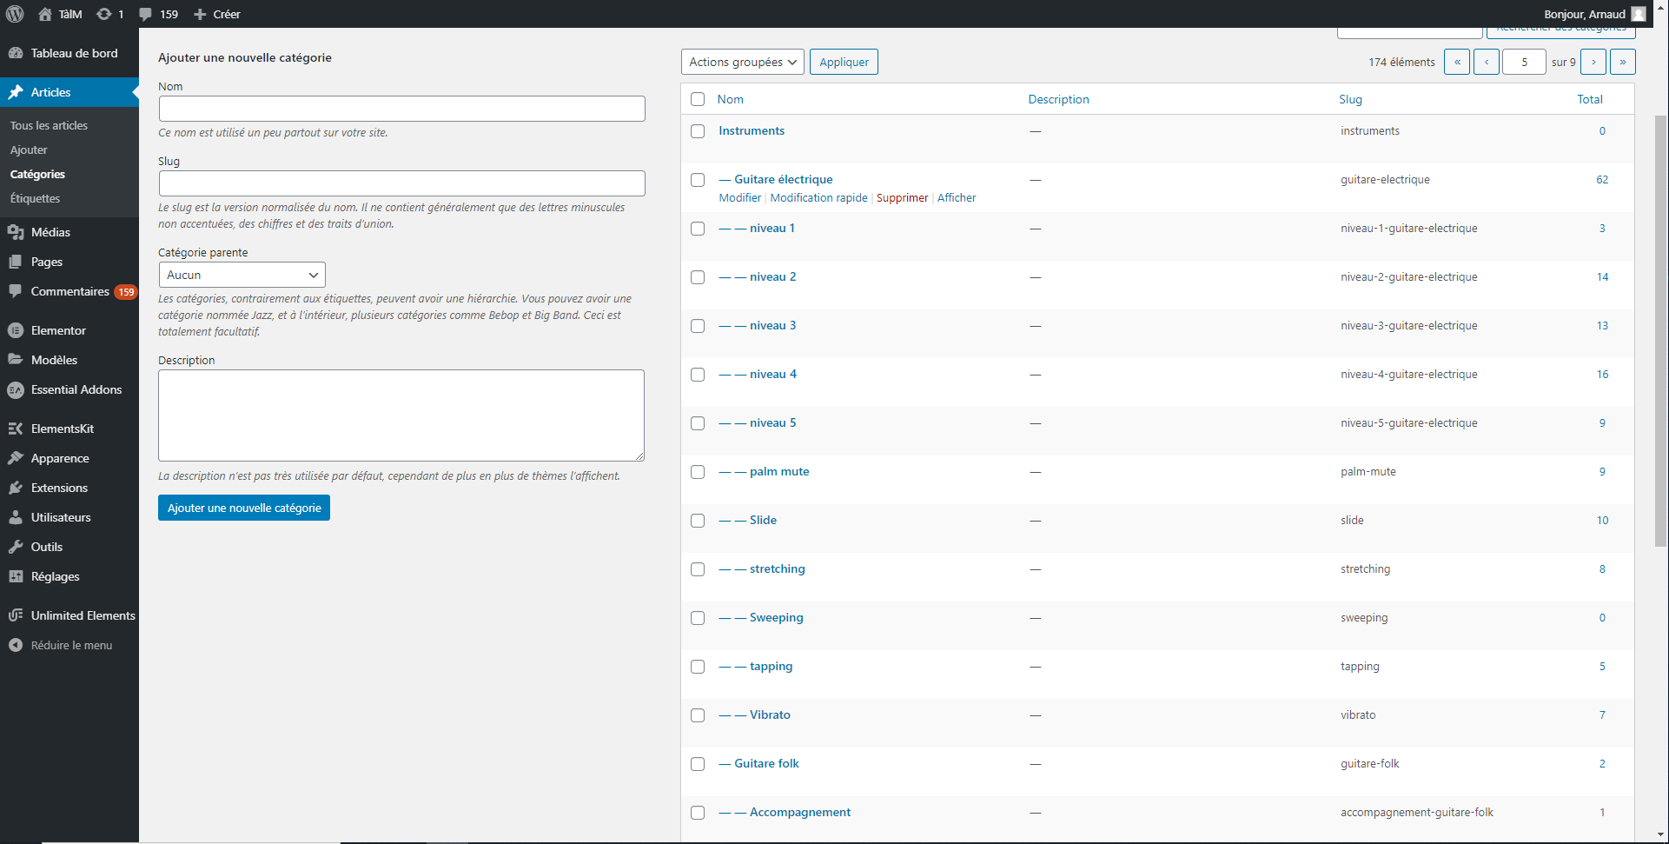Click Ajouter une nouvelle catégorie button
The height and width of the screenshot is (844, 1669).
pyautogui.click(x=244, y=508)
